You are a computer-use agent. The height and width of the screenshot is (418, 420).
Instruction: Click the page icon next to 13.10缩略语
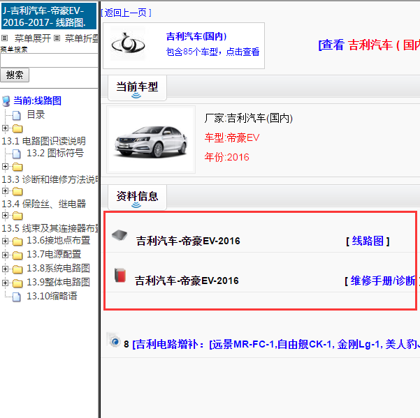[x=17, y=297]
